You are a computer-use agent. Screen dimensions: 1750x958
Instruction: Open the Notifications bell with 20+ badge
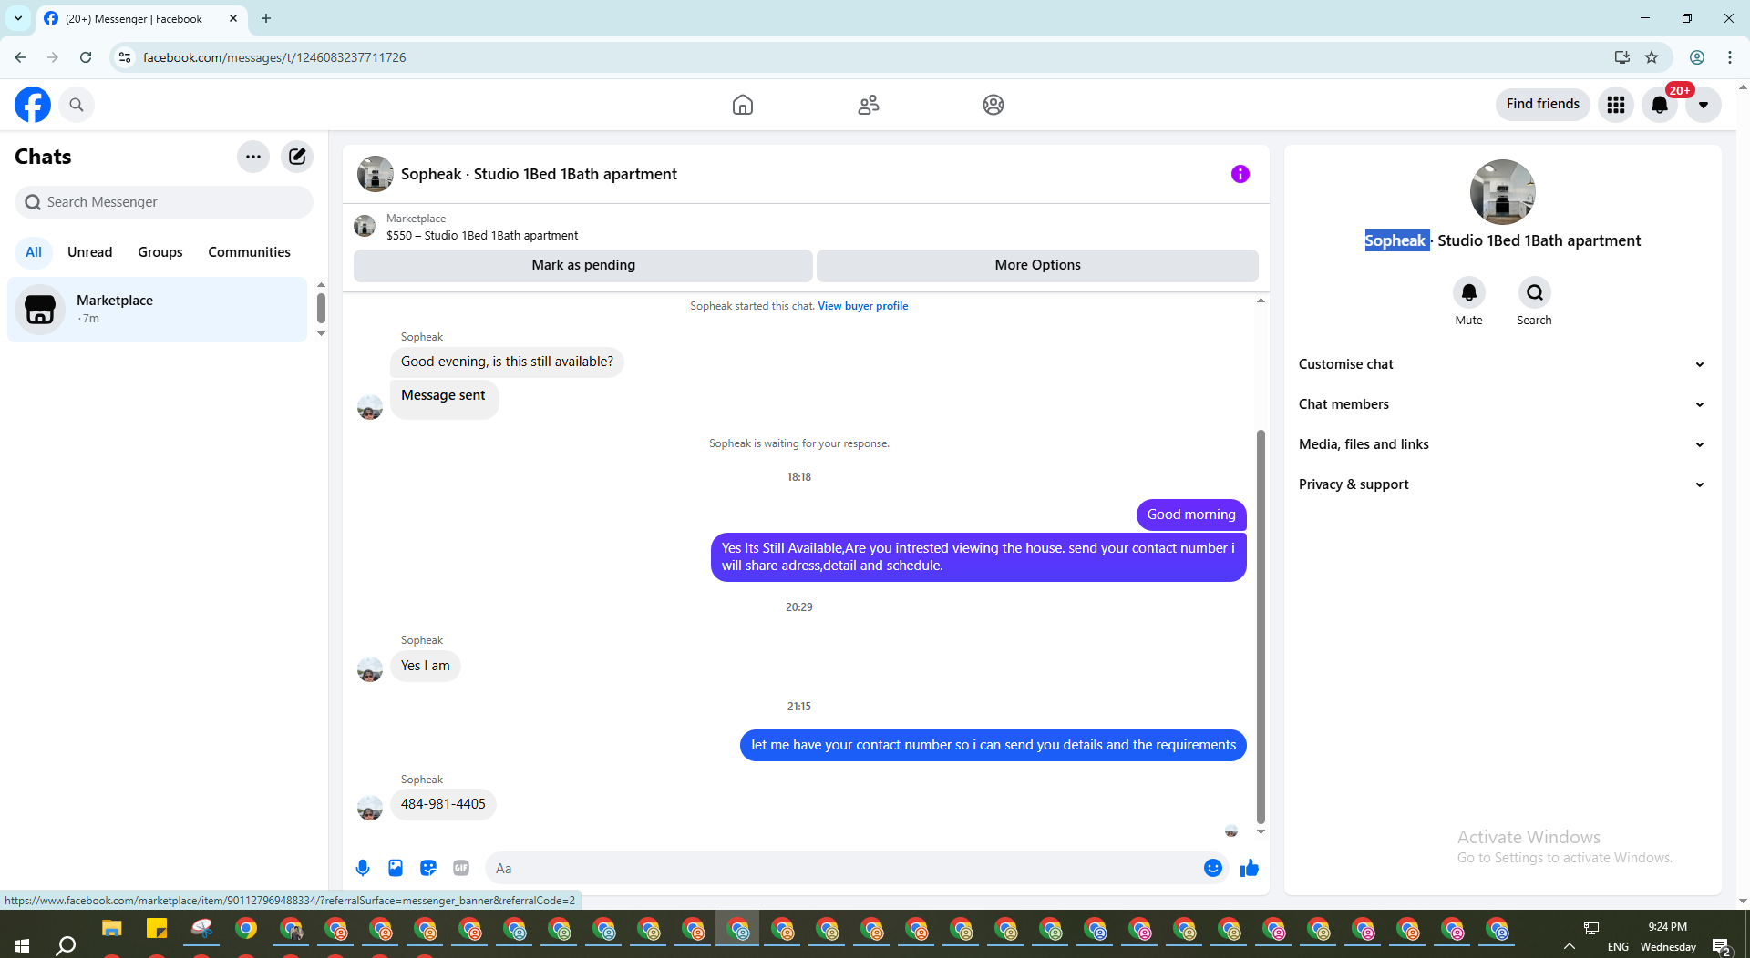(1660, 105)
